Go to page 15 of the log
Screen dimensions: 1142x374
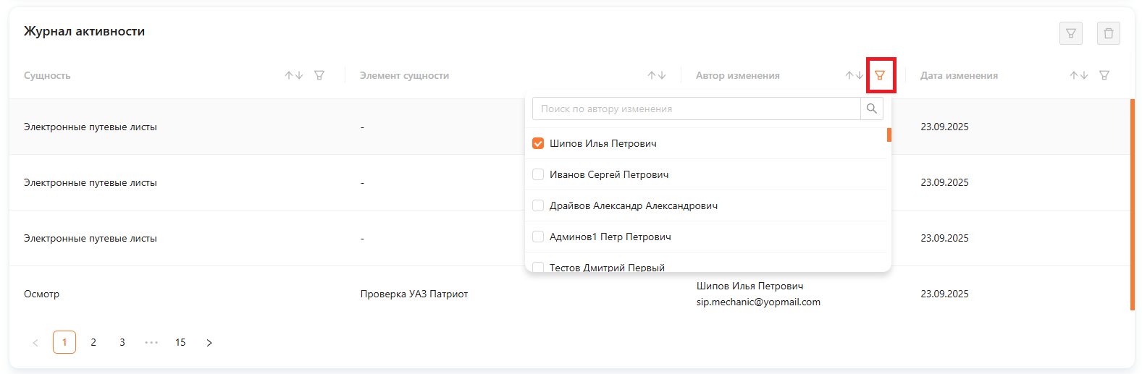point(180,342)
